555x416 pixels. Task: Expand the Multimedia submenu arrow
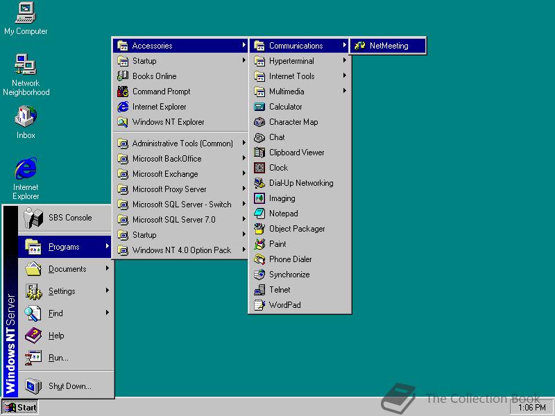tap(345, 91)
